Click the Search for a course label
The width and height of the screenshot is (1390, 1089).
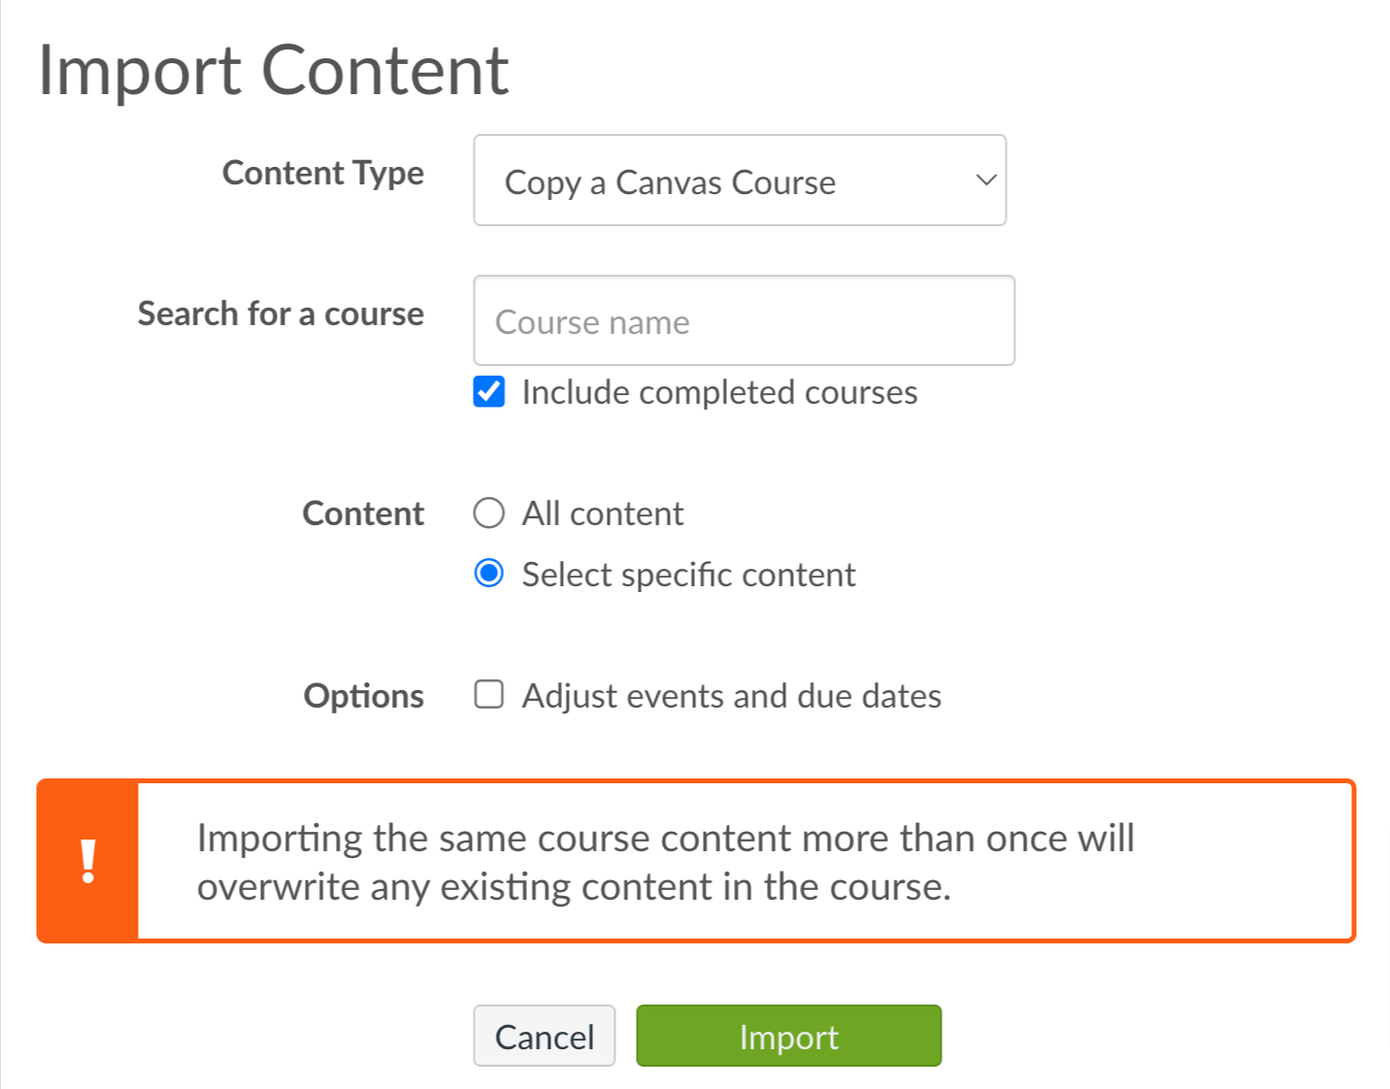click(280, 313)
